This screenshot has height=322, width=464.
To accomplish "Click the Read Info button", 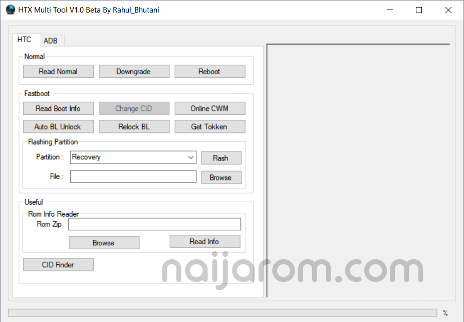I will 205,241.
